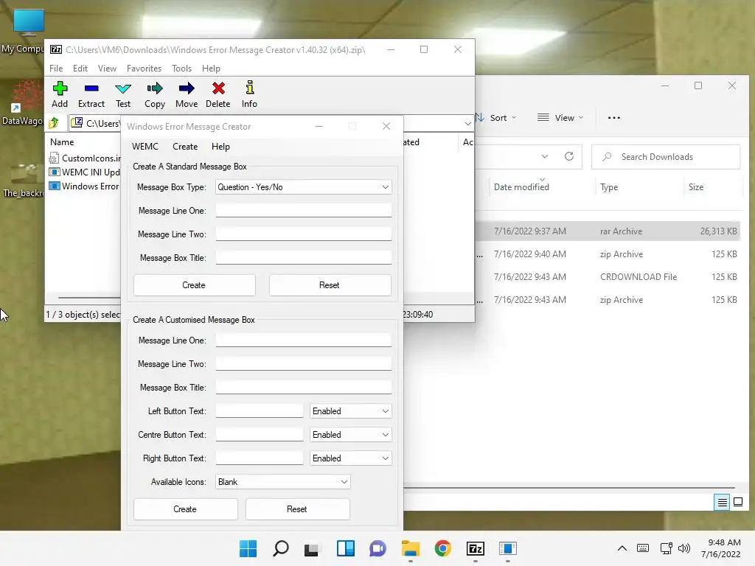The image size is (755, 566).
Task: Go up one folder in 7-Zip
Action: point(54,123)
